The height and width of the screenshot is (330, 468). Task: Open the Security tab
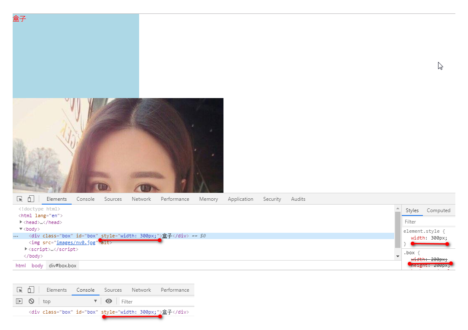pyautogui.click(x=272, y=199)
